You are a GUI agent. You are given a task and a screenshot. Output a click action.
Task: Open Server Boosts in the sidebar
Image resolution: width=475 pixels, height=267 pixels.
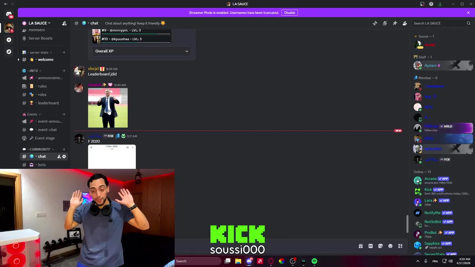[x=44, y=38]
